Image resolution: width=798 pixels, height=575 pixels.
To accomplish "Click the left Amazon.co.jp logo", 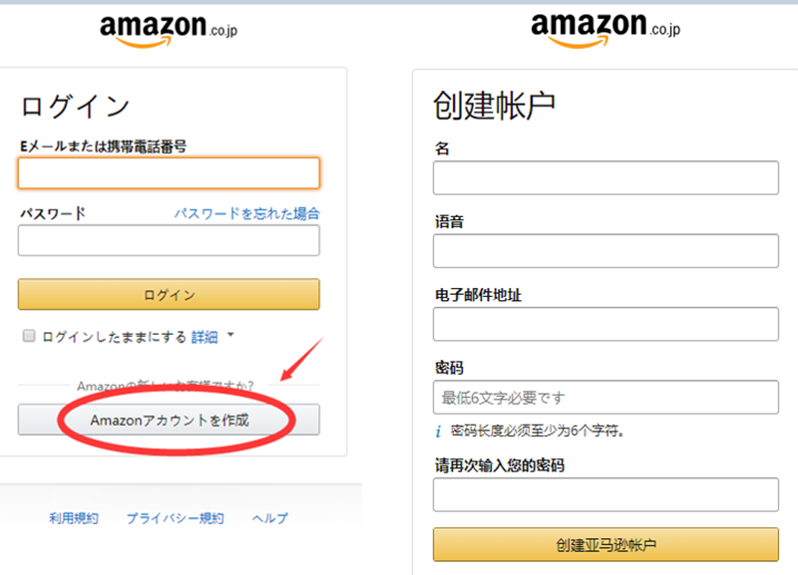I will 169,31.
